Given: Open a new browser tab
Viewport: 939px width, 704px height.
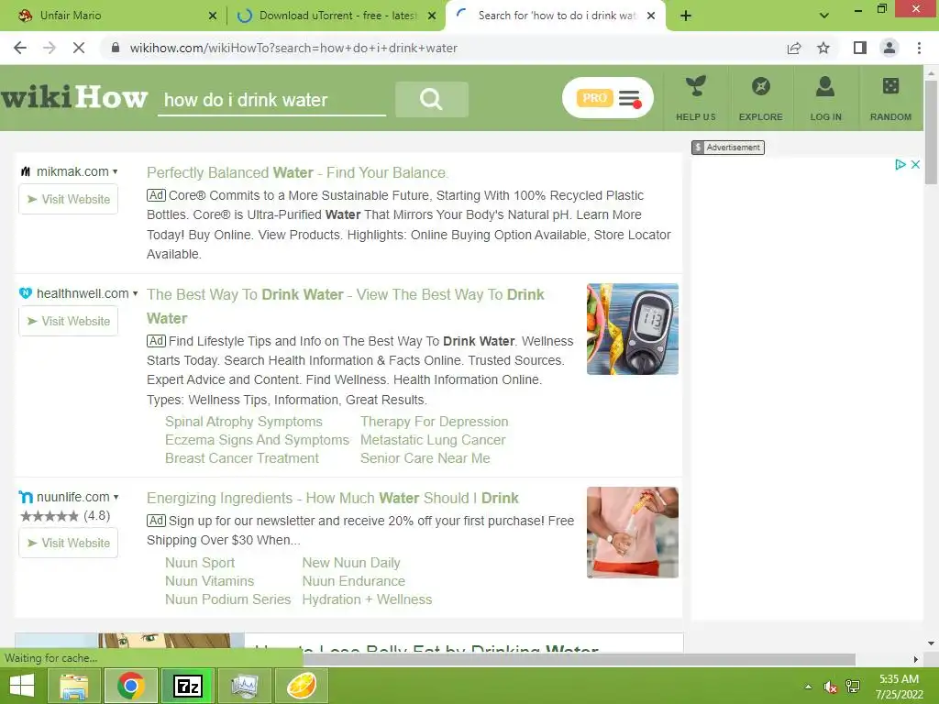Looking at the screenshot, I should 686,16.
